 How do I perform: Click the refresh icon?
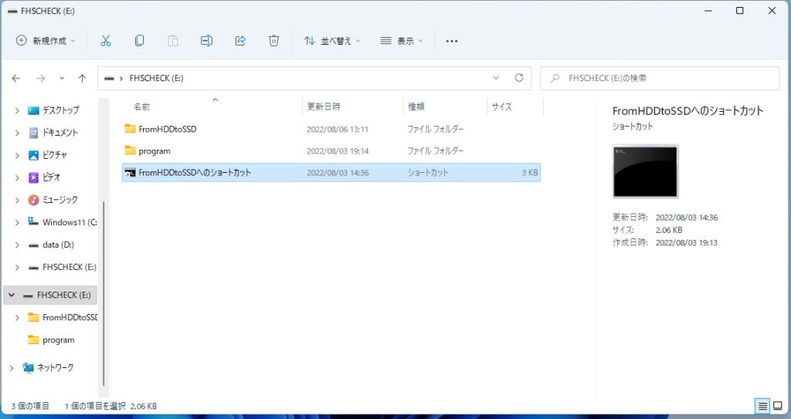click(518, 78)
